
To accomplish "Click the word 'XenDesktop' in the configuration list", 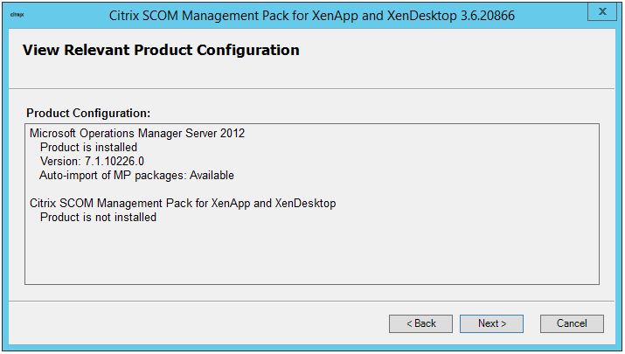I will (x=307, y=204).
